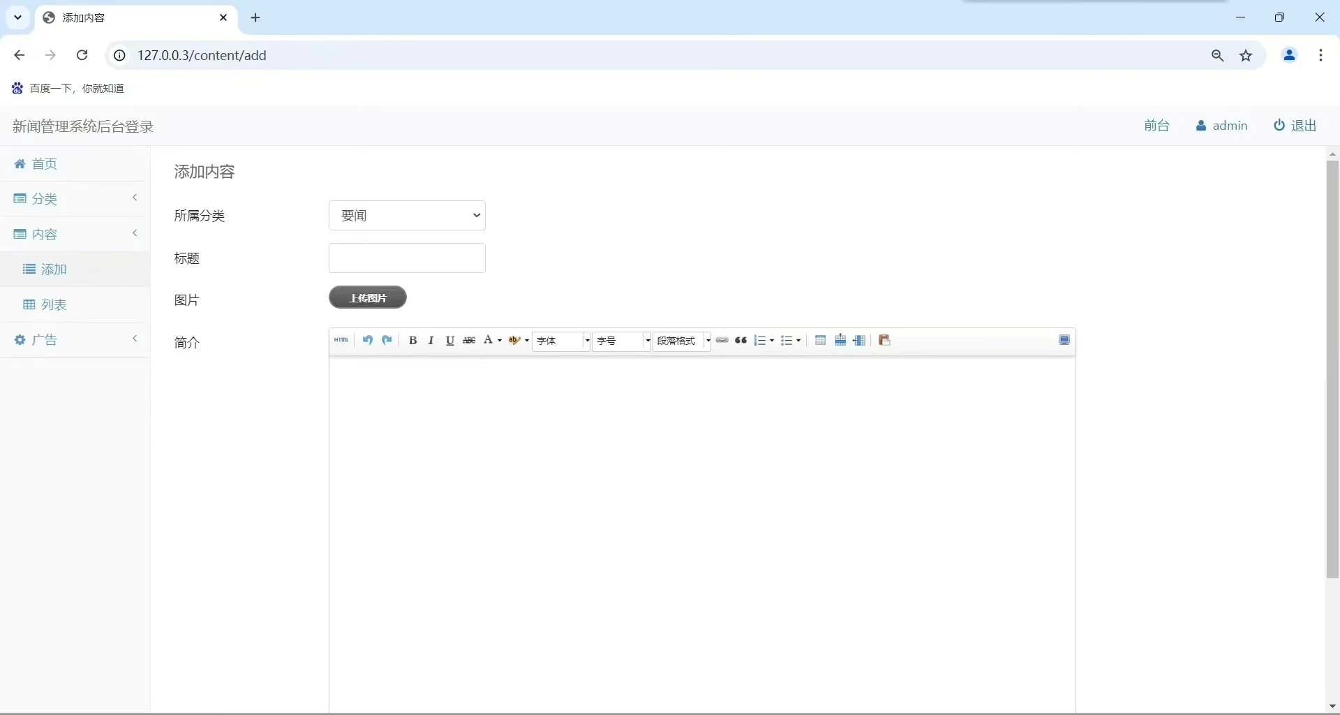This screenshot has width=1340, height=715.
Task: Insert a hyperlink with the chain icon
Action: click(722, 341)
